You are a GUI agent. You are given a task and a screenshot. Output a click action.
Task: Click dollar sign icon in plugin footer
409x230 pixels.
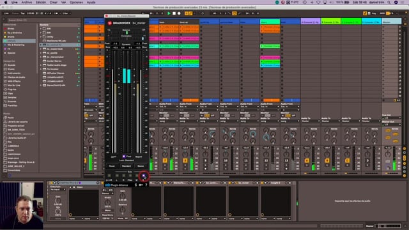tap(135, 185)
